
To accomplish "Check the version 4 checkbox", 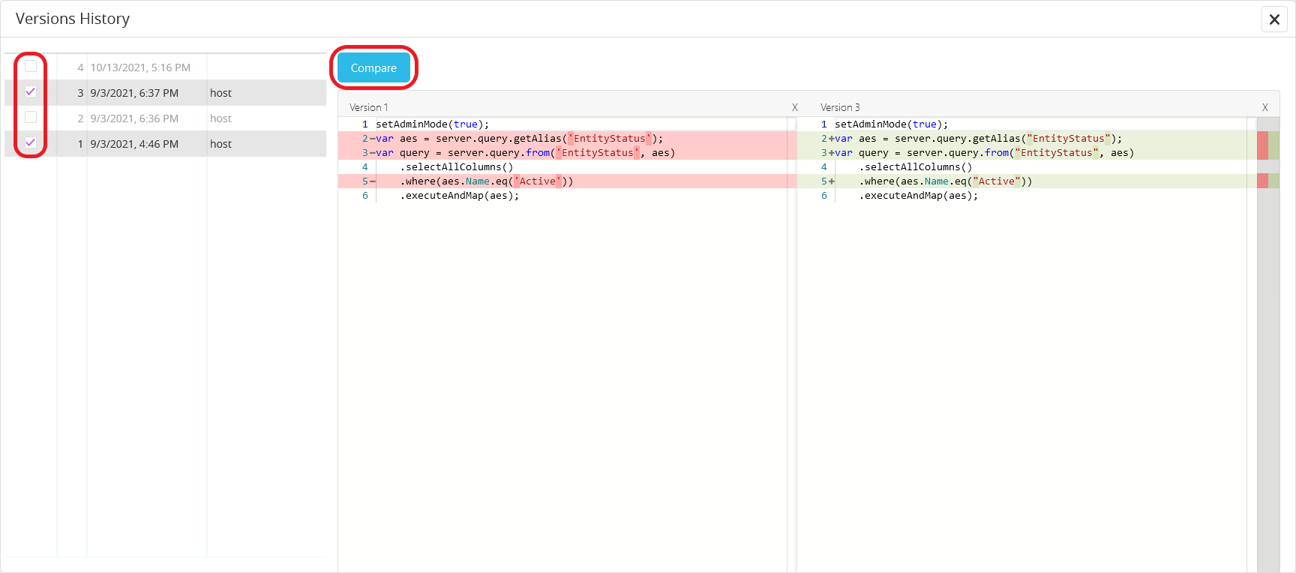I will pos(31,67).
